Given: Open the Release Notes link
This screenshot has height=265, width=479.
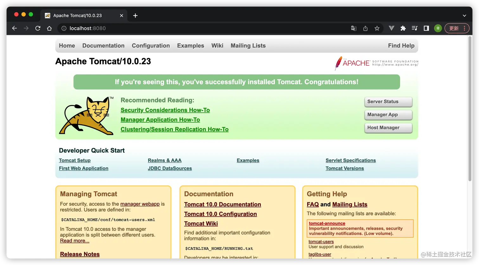Looking at the screenshot, I should click(80, 254).
